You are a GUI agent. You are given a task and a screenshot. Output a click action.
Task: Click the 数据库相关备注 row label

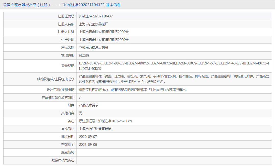coord(63,160)
